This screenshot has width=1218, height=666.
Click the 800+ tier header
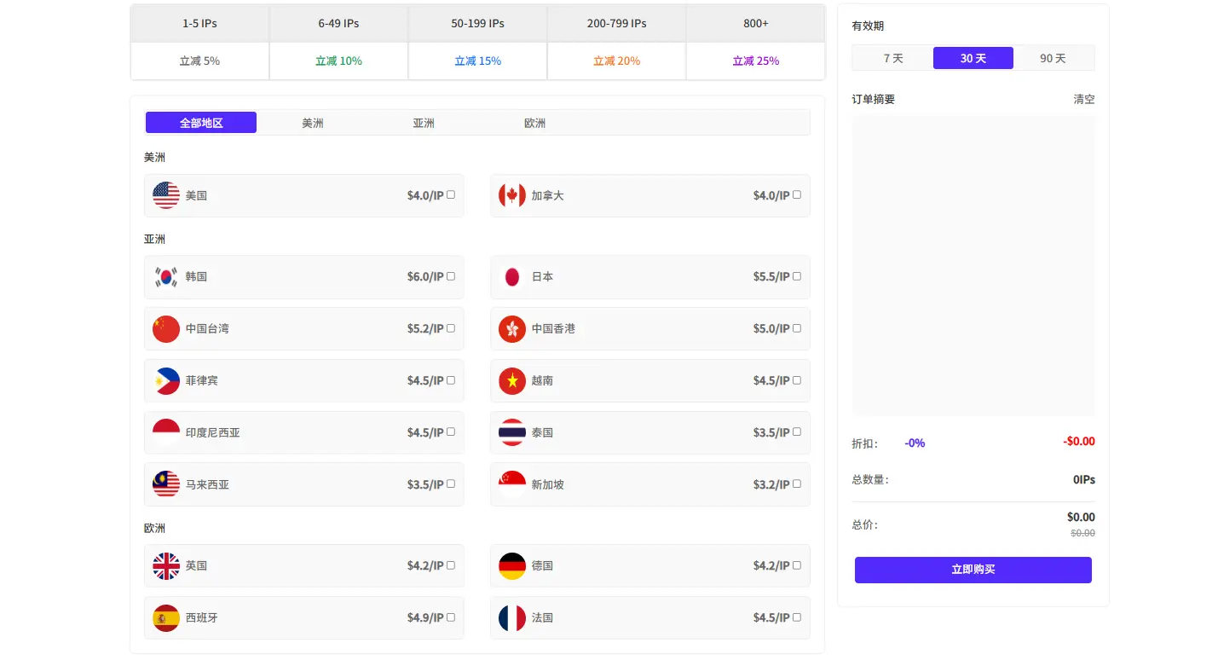755,24
